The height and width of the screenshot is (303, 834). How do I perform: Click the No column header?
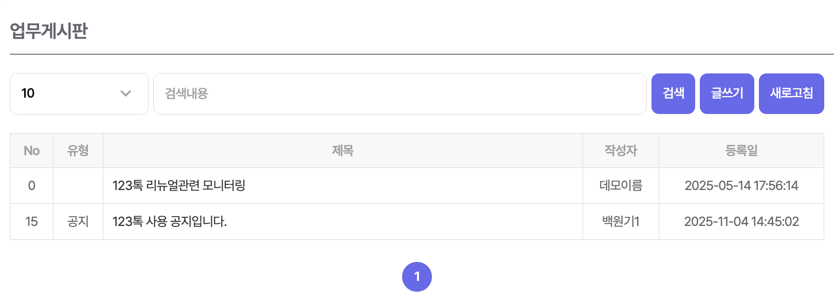click(x=31, y=150)
